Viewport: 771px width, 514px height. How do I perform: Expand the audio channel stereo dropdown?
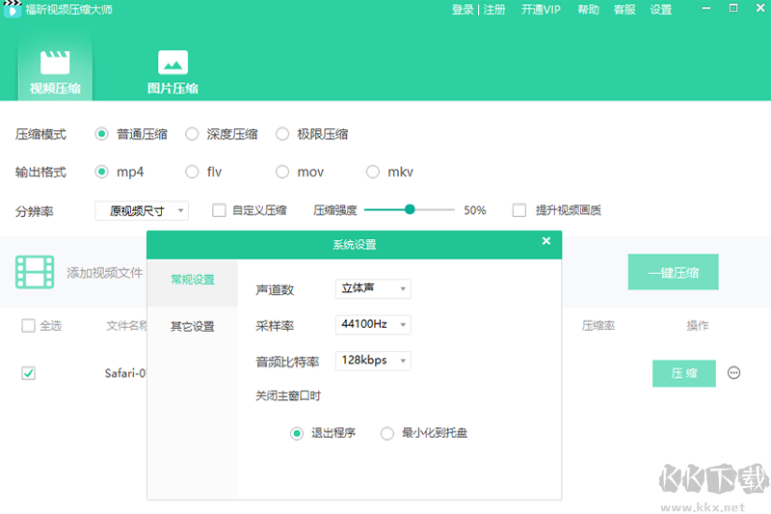tap(373, 289)
